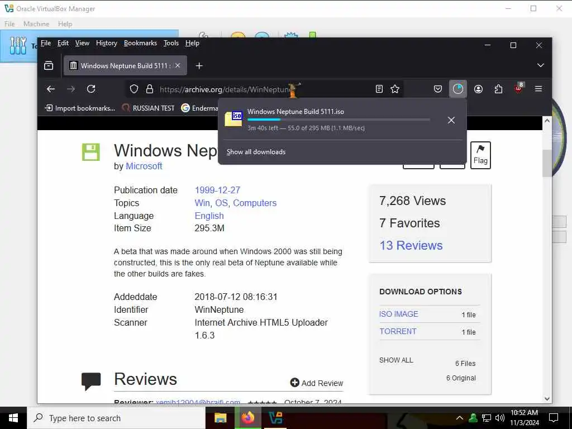Open the Firefox History menu
Viewport: 572px width, 429px height.
click(107, 43)
